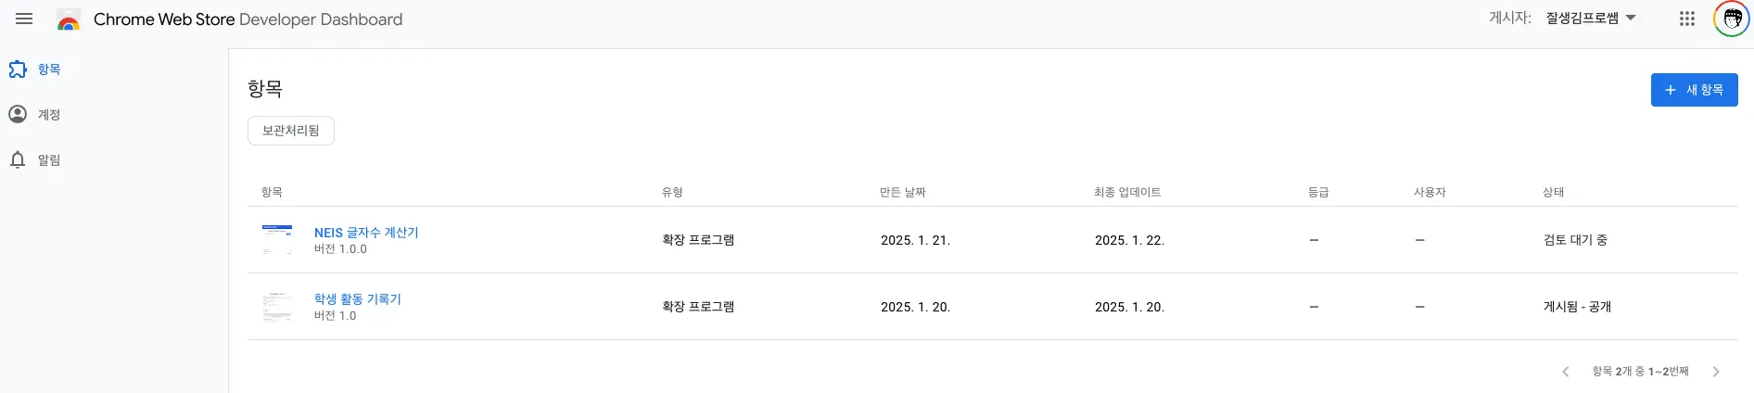
Task: Click the NEIS 글자수 계산기 thumbnail
Action: (277, 239)
